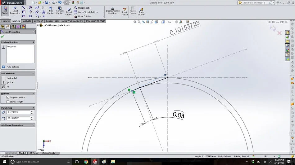Switch to the SOLIDWORKS MBD tab
The height and width of the screenshot is (165, 295).
[x=95, y=21]
